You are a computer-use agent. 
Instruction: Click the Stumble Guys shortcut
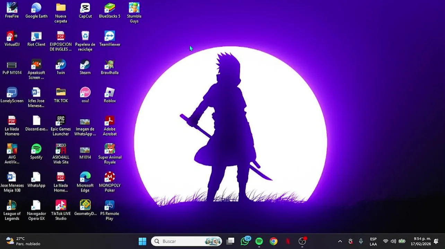(134, 13)
